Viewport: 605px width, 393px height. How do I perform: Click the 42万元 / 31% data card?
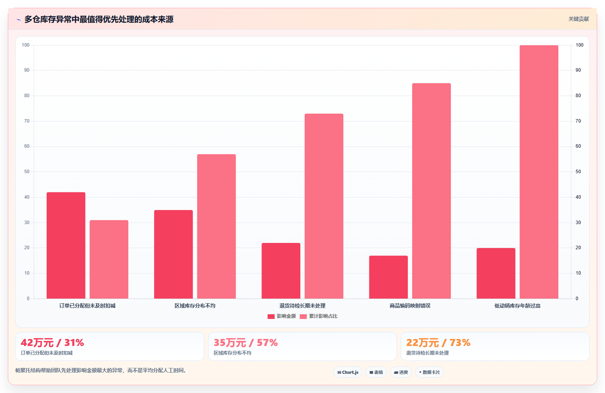tap(110, 346)
